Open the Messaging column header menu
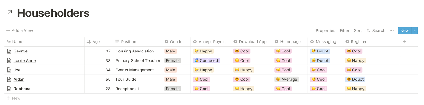 (325, 42)
